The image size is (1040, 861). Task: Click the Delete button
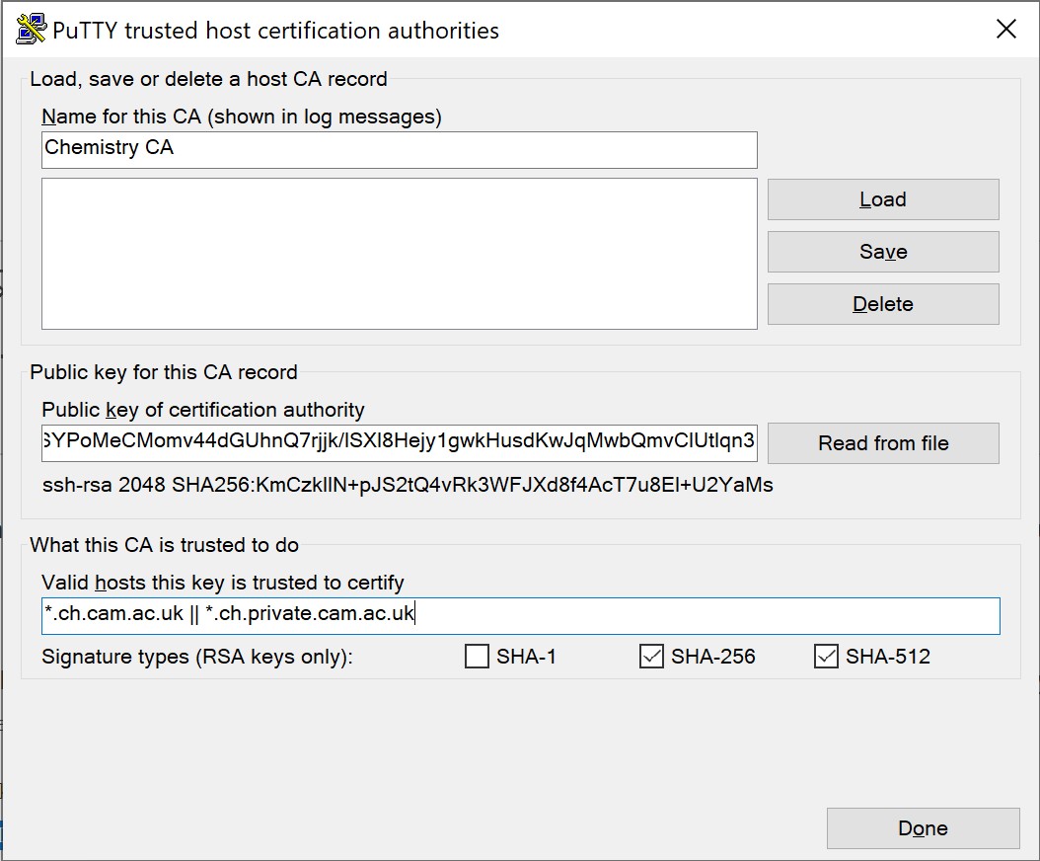(x=883, y=304)
